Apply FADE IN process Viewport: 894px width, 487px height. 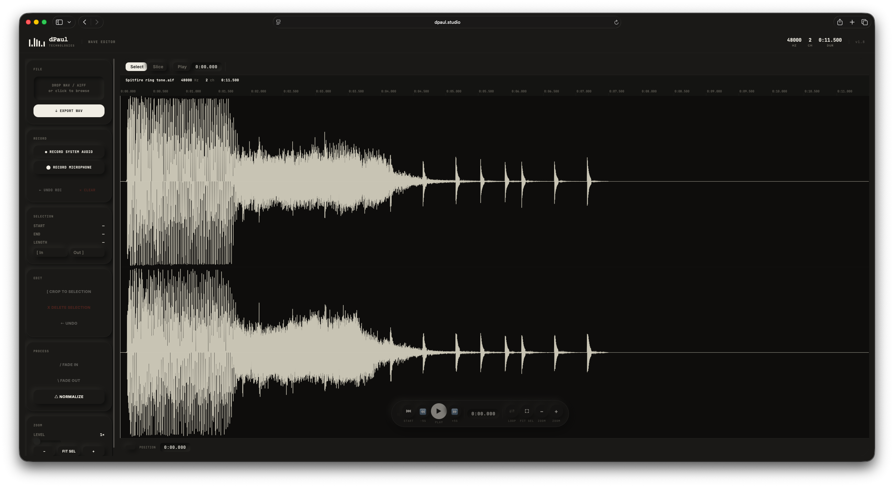pos(69,365)
